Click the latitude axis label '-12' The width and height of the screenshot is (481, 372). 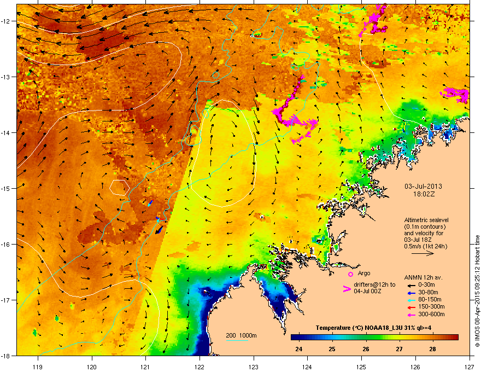tap(5, 21)
